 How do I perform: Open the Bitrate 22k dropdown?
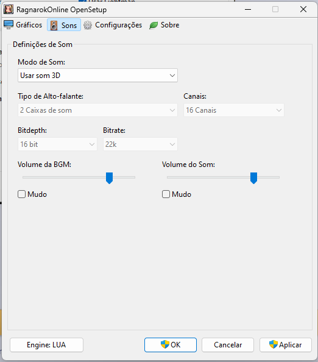tap(140, 144)
